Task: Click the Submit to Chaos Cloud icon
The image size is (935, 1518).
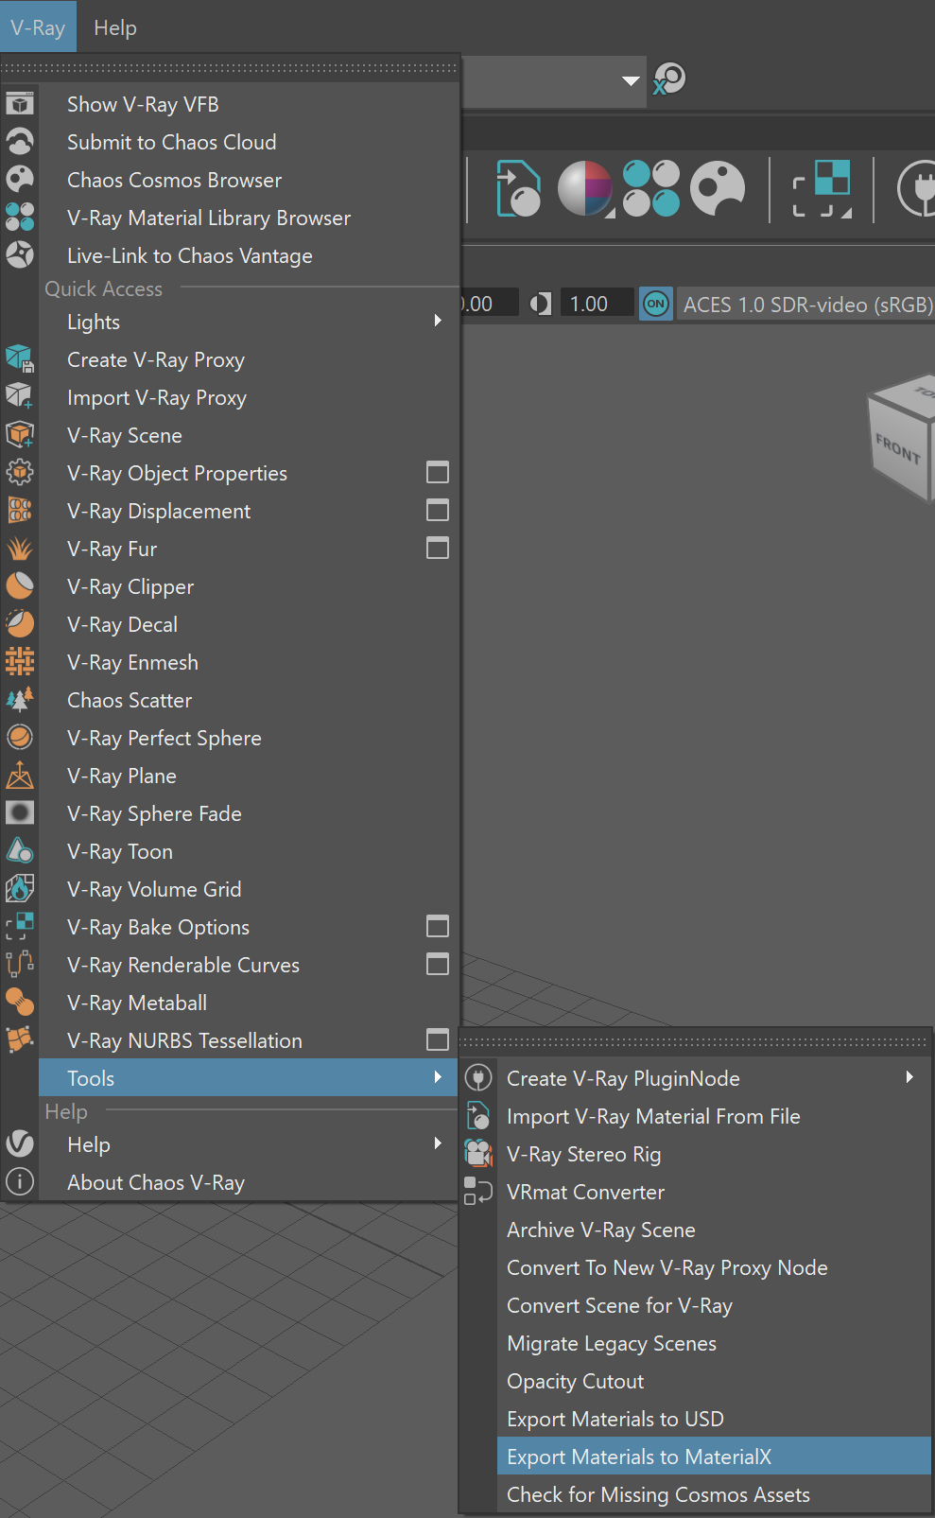Action: [20, 141]
